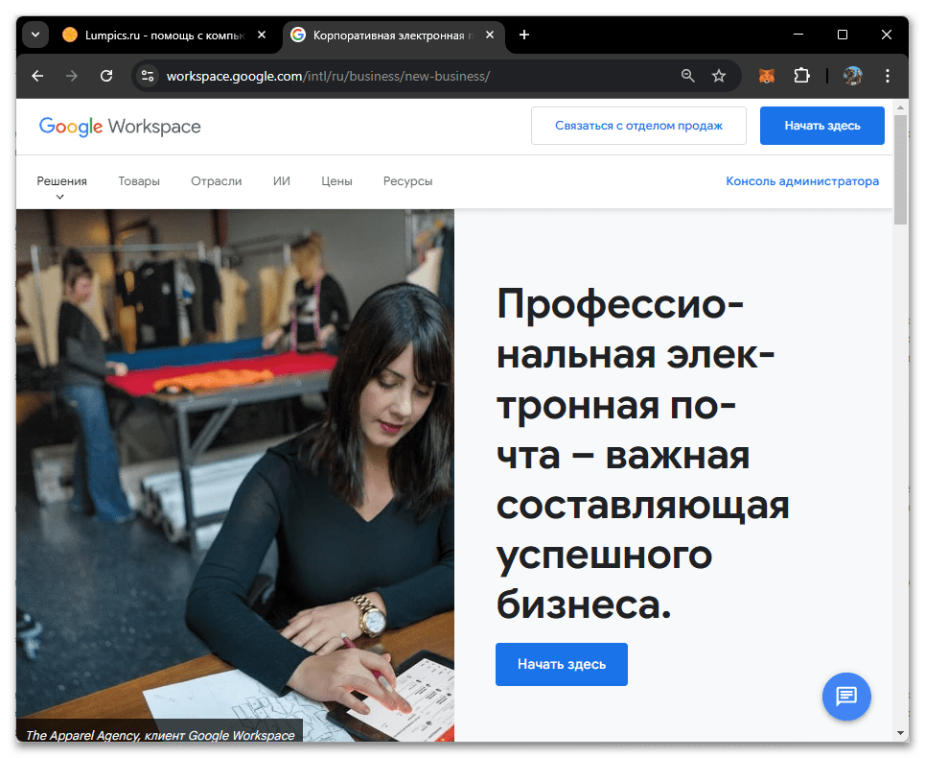Screen dimensions: 925x758
Task: Open the Цены menu item
Action: pos(336,181)
